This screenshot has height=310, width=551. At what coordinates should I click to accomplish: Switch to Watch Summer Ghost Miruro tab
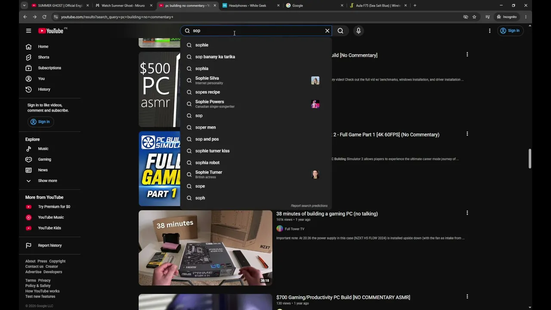pos(123,6)
